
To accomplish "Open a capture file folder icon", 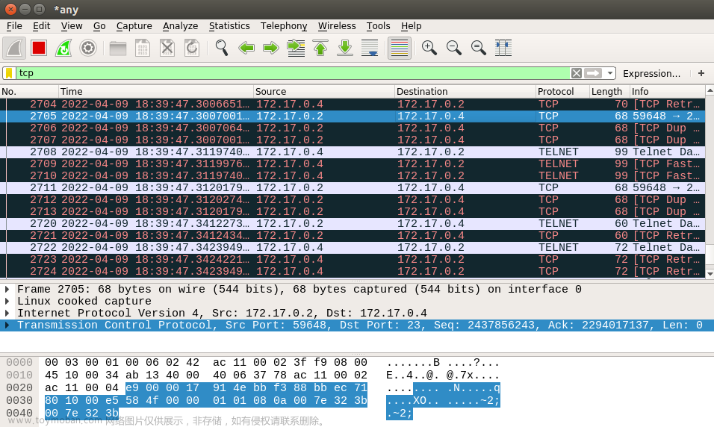I will point(118,48).
